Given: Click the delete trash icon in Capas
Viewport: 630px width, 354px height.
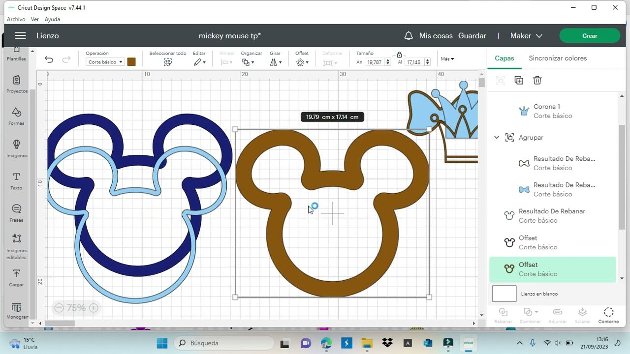Looking at the screenshot, I should [x=537, y=80].
